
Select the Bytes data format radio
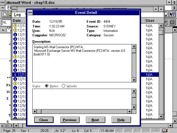point(46,86)
